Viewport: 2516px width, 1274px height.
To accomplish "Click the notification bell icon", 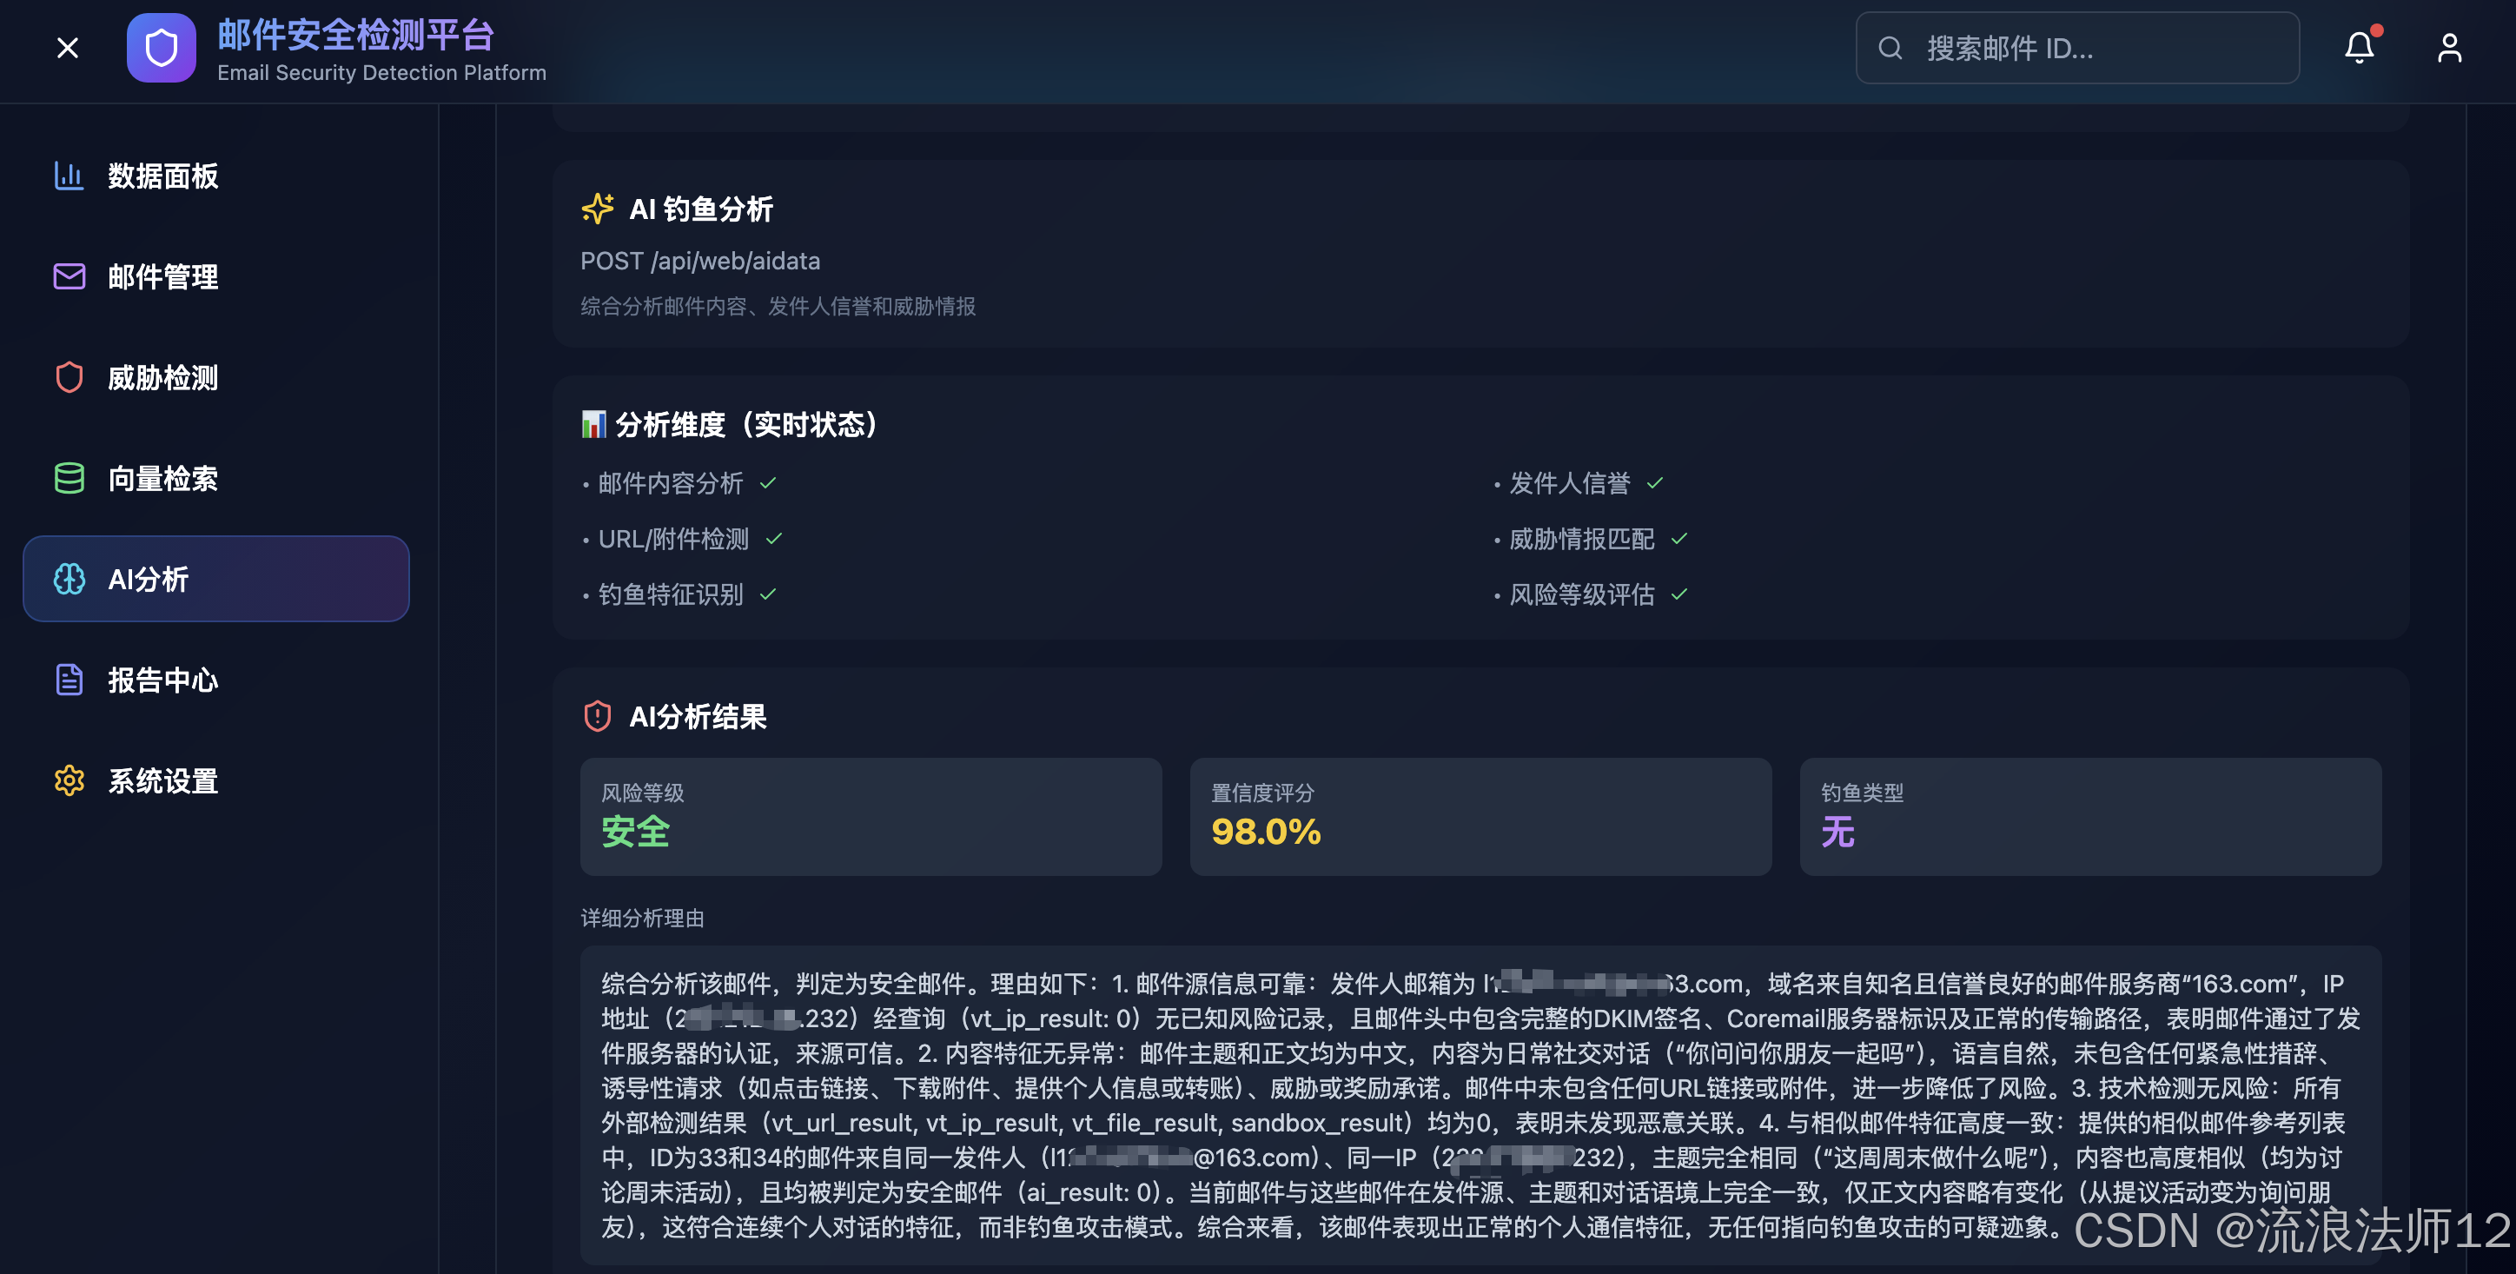I will coord(2359,48).
